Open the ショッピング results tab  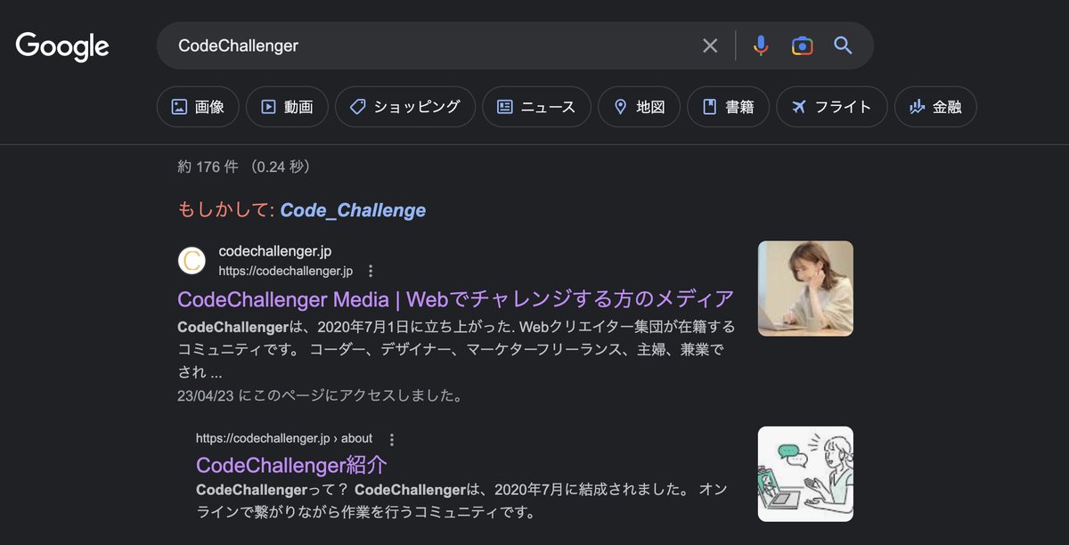pos(405,106)
